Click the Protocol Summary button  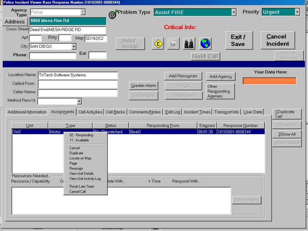click(x=289, y=56)
